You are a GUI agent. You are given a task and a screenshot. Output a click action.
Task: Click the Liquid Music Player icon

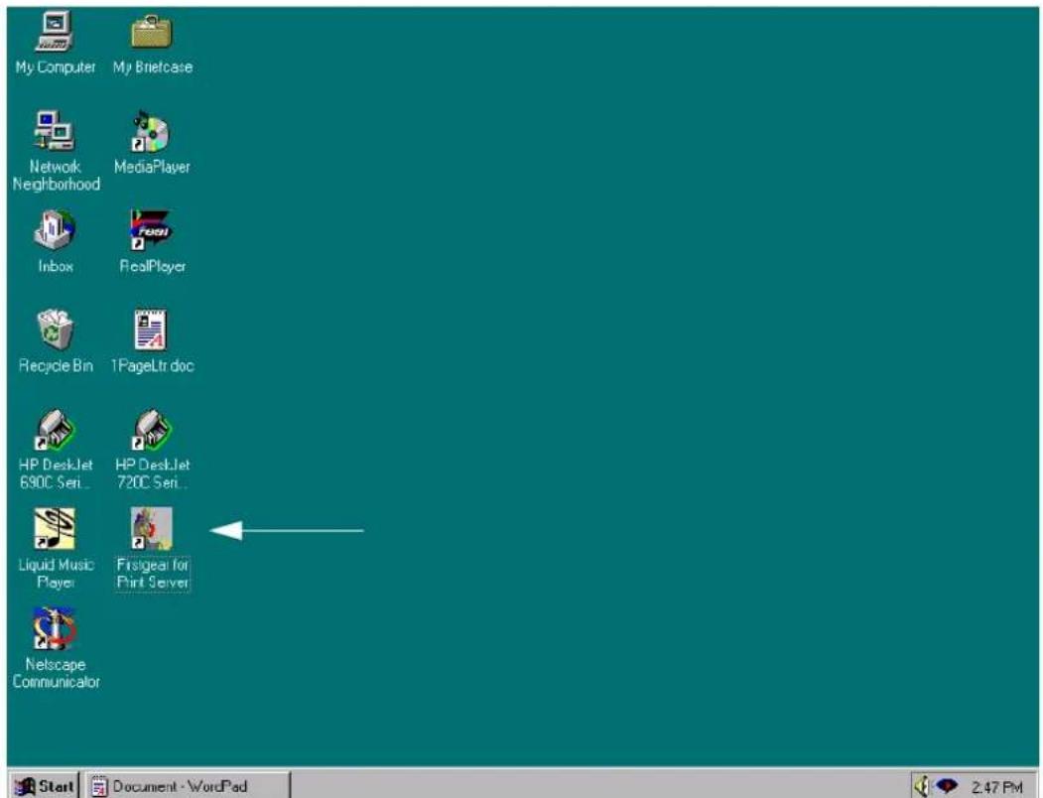pyautogui.click(x=55, y=528)
